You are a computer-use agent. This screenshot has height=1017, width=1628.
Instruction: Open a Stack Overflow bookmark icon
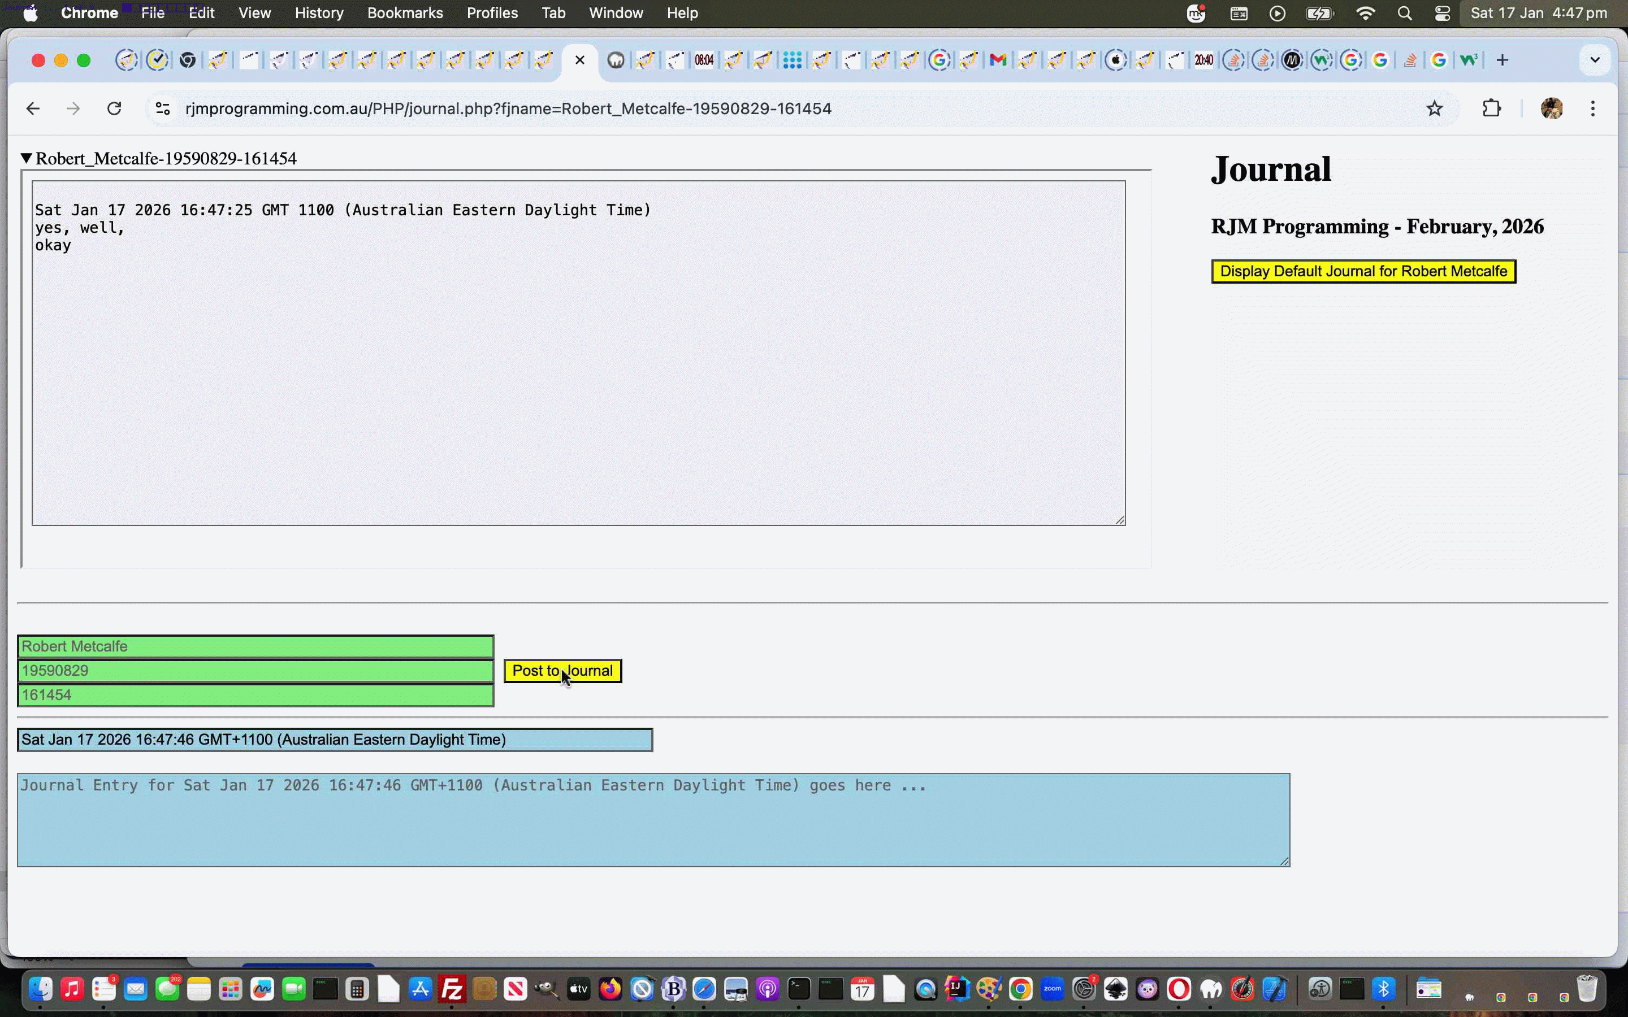coord(1411,60)
